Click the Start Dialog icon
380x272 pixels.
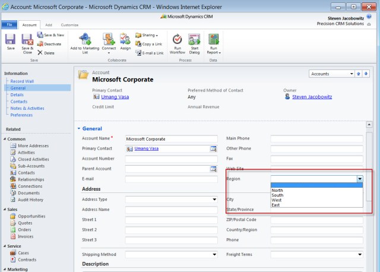tap(194, 40)
